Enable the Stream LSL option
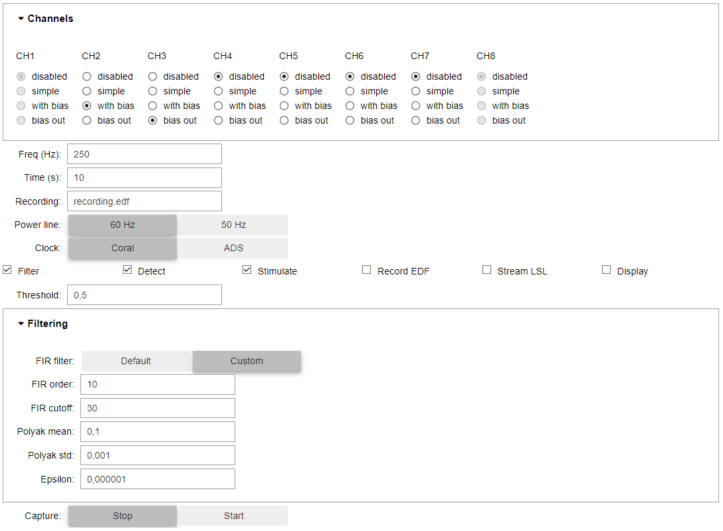Viewport: 723px width, 531px height. point(486,269)
